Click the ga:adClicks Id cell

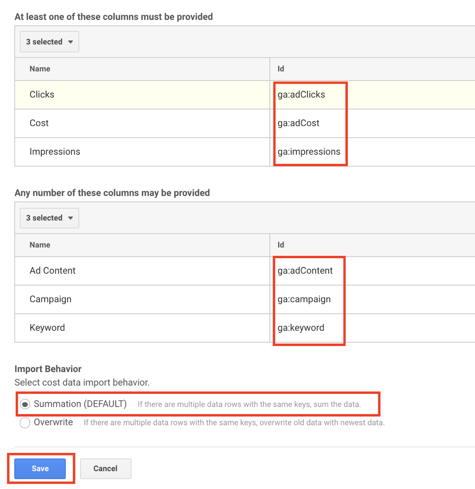point(301,95)
